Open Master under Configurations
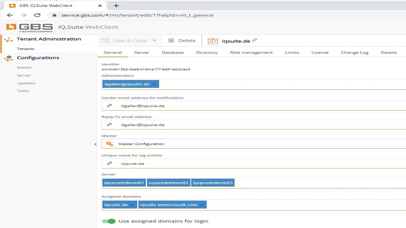This screenshot has width=406, height=228. pos(24,67)
